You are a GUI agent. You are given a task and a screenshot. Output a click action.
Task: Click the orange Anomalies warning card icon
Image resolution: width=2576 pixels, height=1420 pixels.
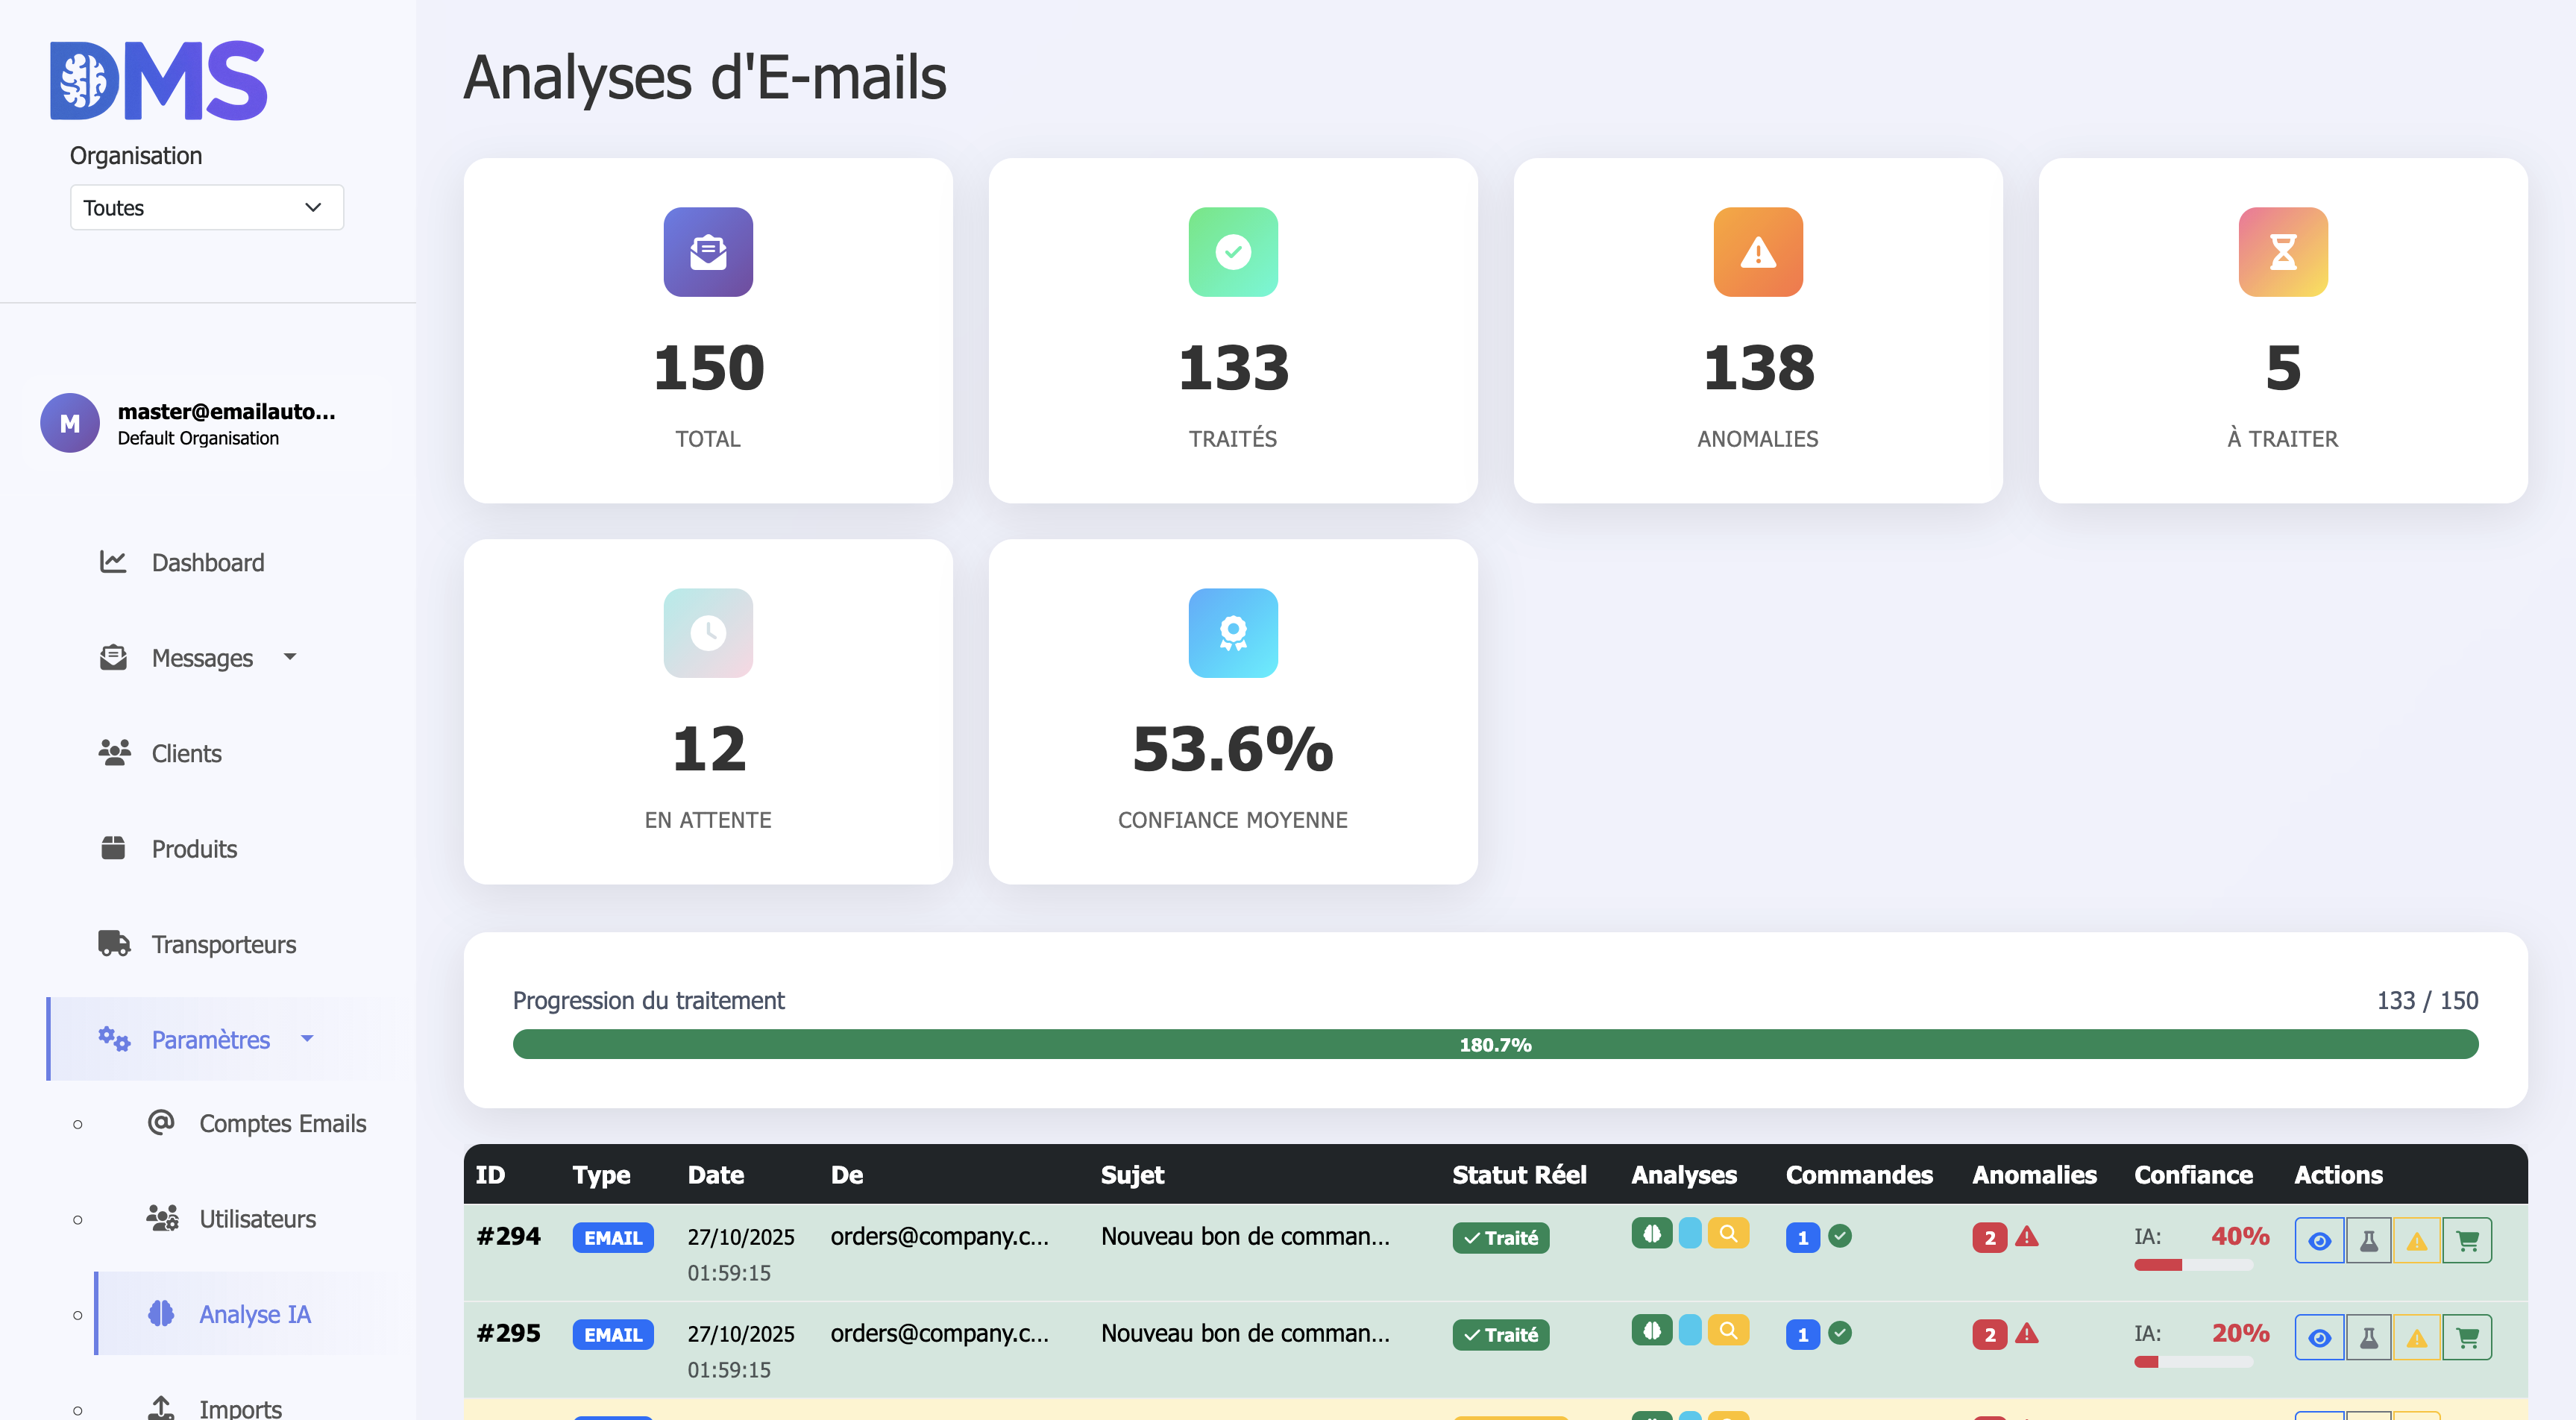pos(1757,252)
